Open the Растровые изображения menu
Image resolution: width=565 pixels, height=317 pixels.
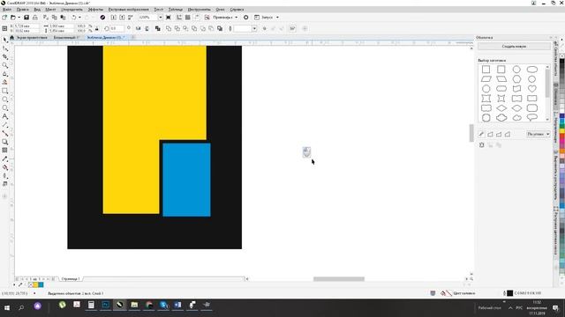click(128, 10)
